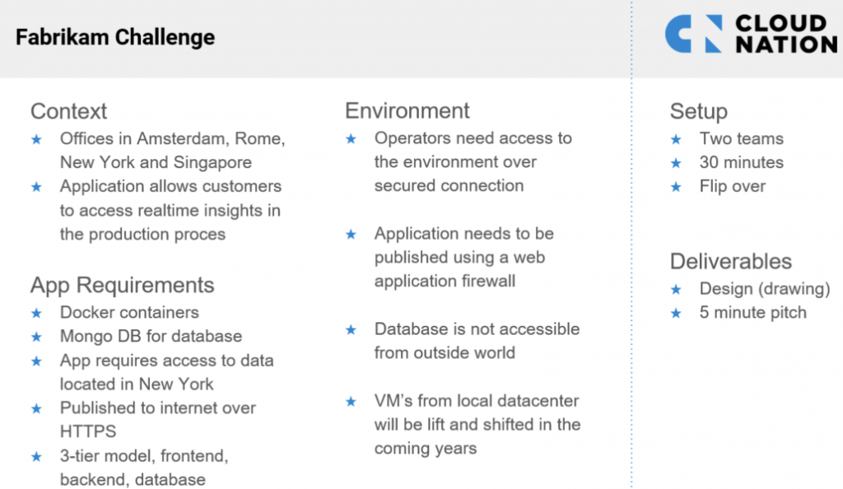
Task: Select the star bullet before Mongo DB line
Action: point(36,337)
